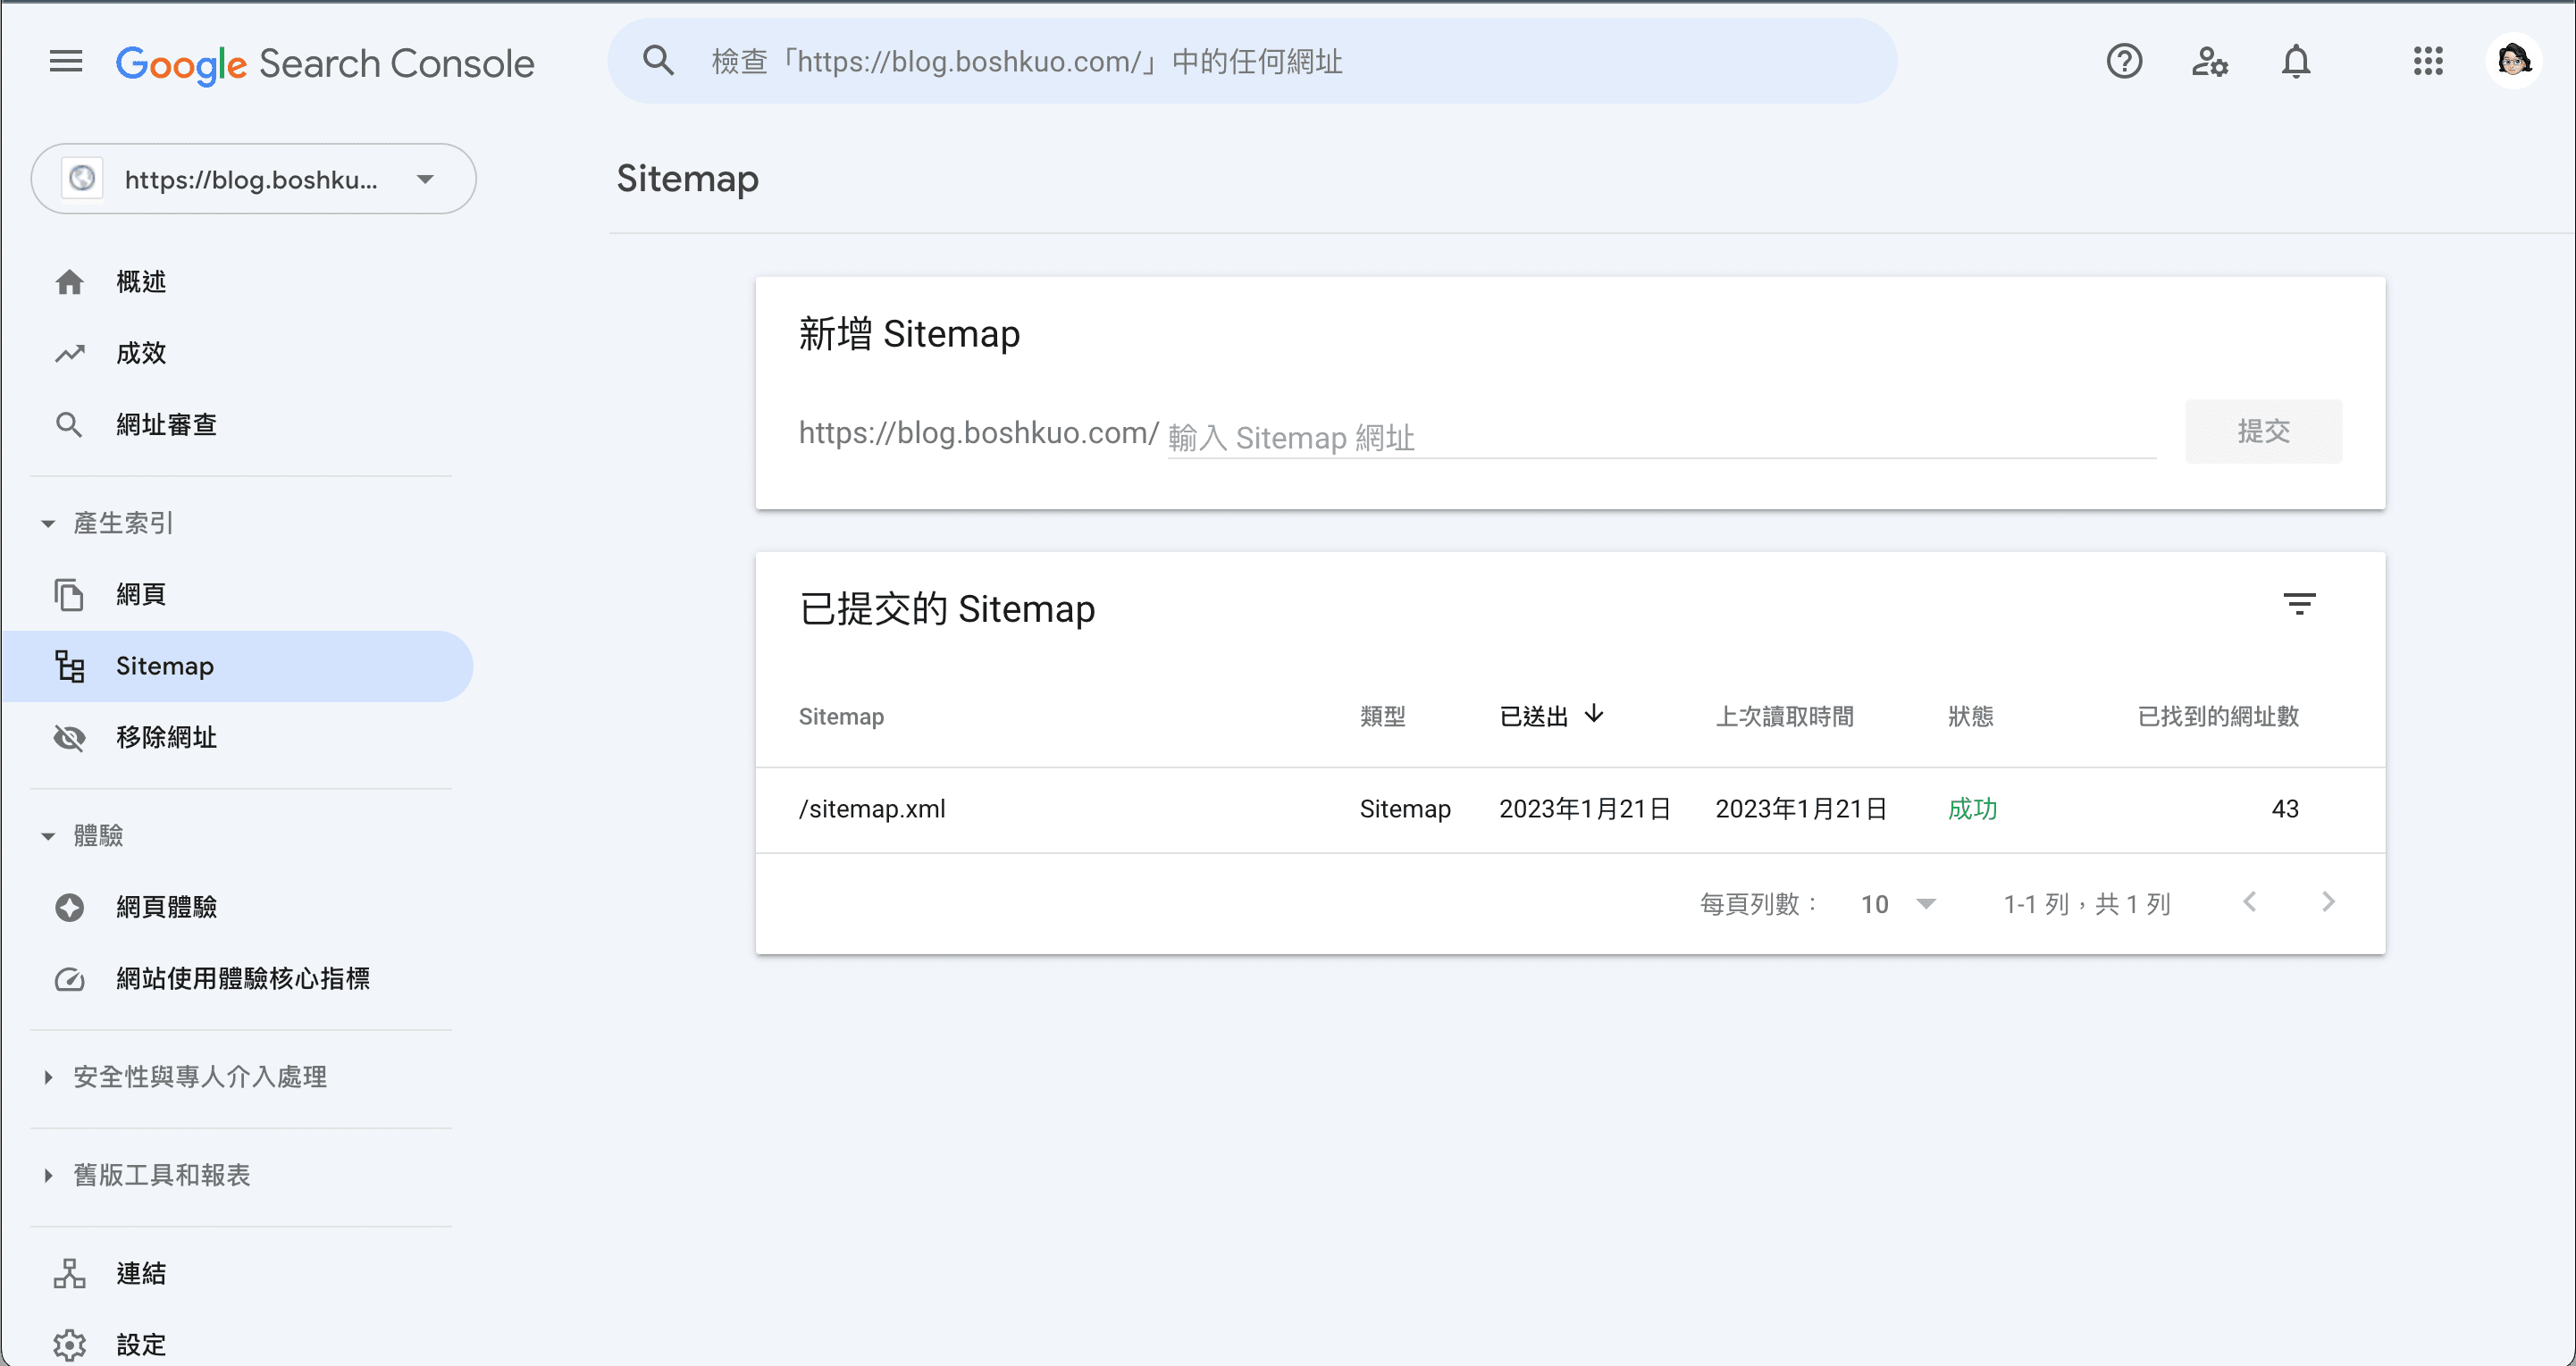Screen dimensions: 2576x1366
Task: Click the globe icon in property selector
Action: coord(82,179)
